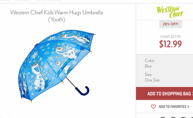The height and width of the screenshot is (118, 193).
Task: Click the first gray share circle icon
Action: (x=163, y=117)
